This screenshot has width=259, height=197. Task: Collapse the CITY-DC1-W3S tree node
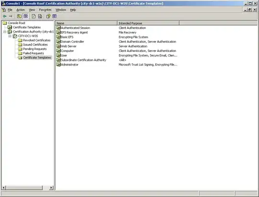click(x=10, y=36)
